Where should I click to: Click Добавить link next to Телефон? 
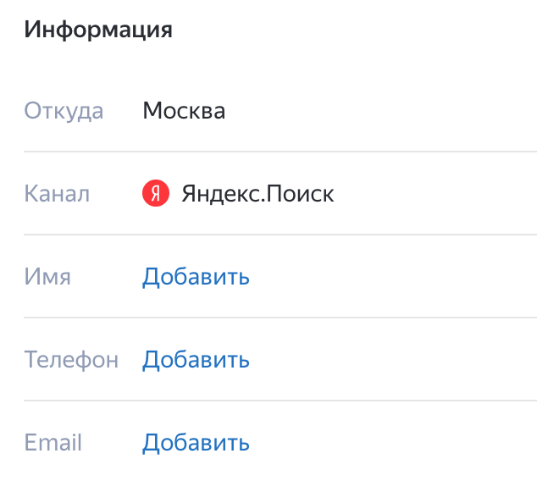(x=196, y=360)
